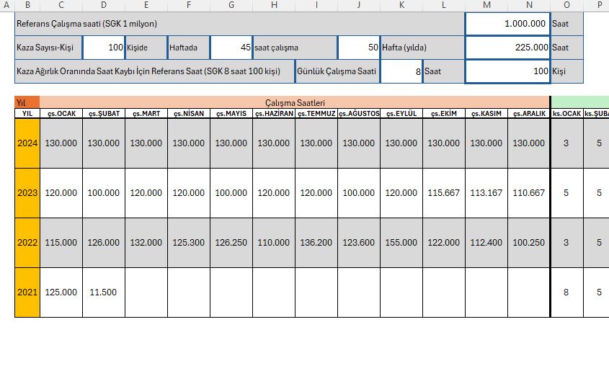Select the 2022 year cell
This screenshot has width=609, height=389.
(x=27, y=243)
